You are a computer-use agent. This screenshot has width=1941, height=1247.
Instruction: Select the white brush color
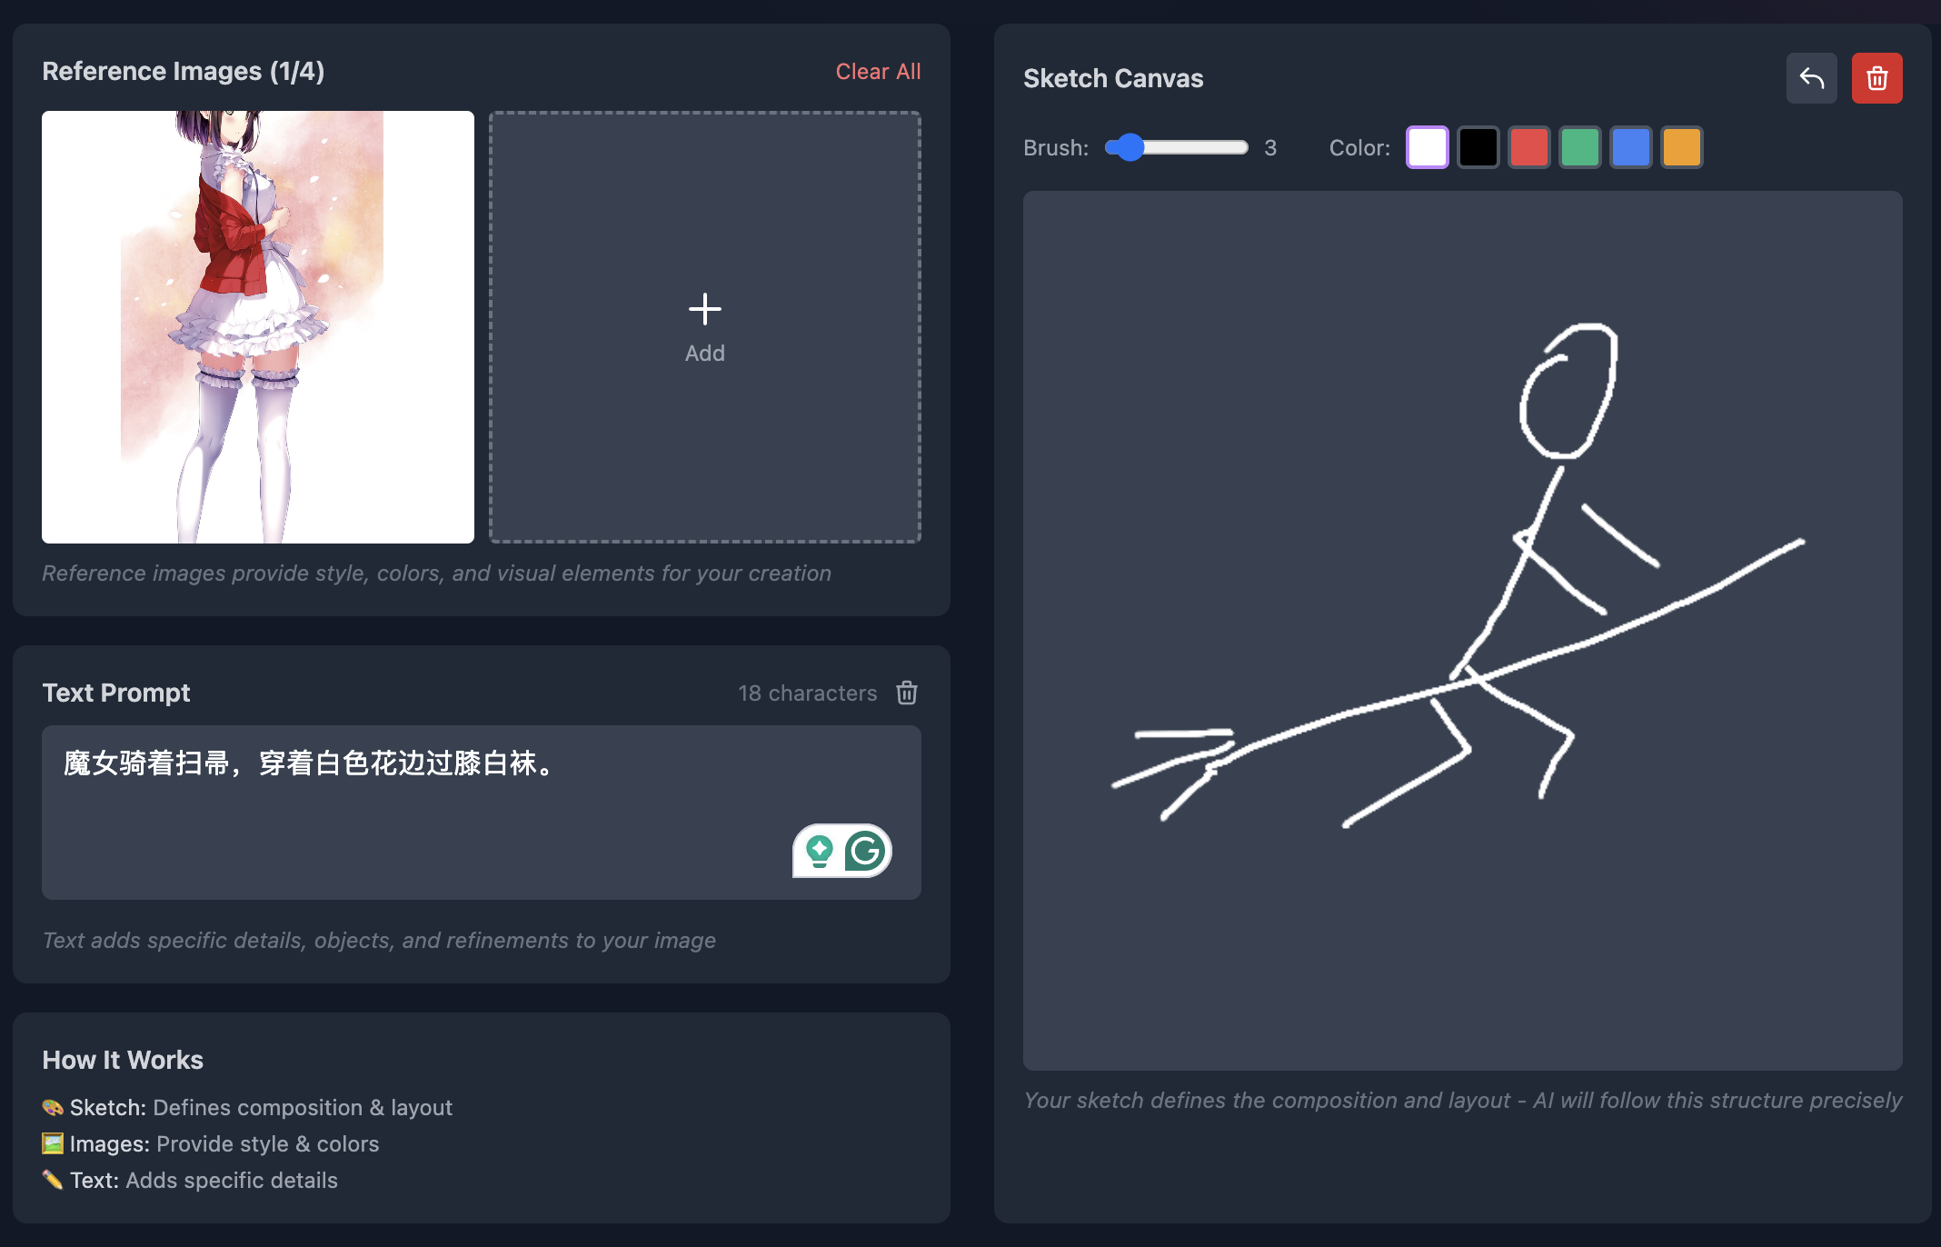(1427, 147)
